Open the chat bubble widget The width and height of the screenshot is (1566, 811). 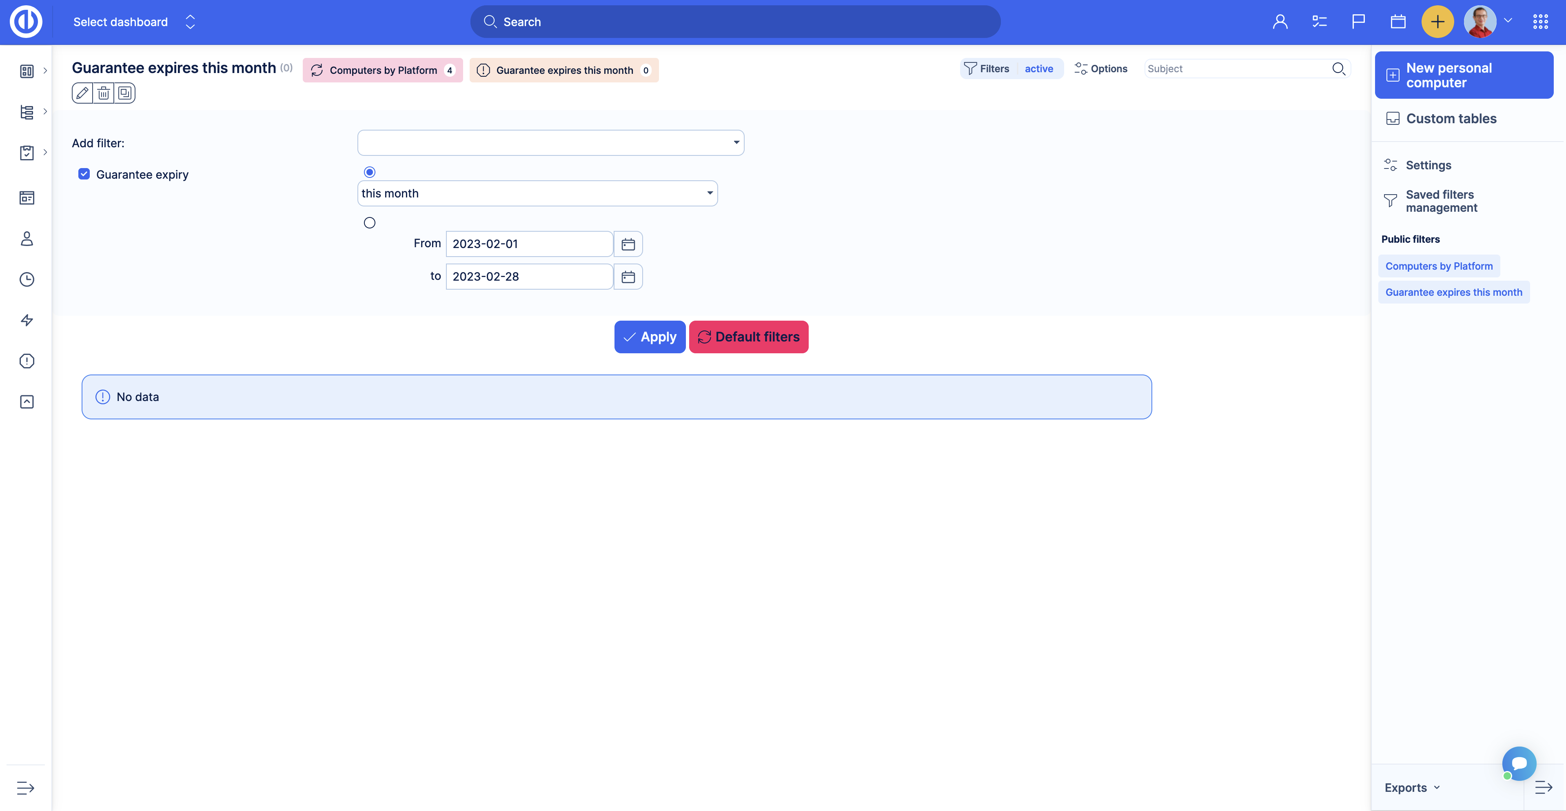click(x=1519, y=763)
